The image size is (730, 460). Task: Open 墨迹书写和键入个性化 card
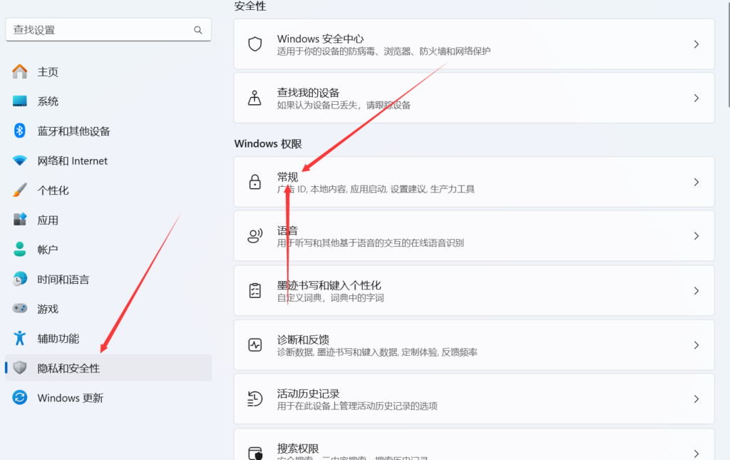[474, 290]
